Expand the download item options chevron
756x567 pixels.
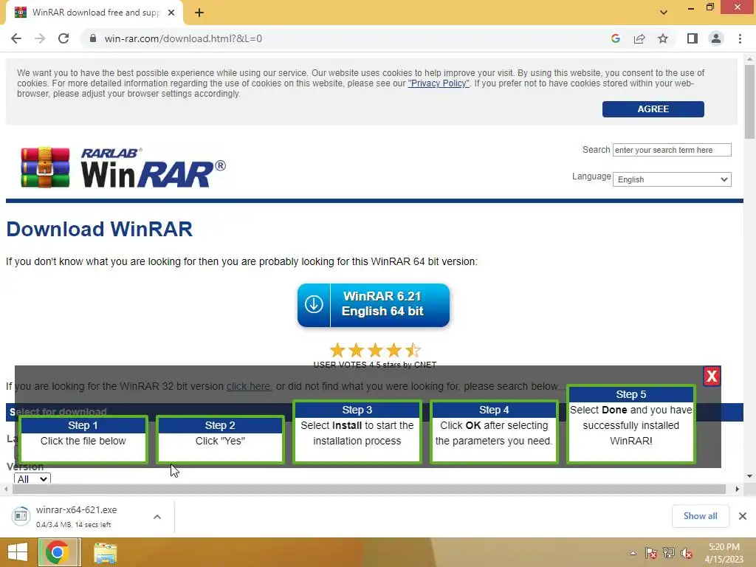pos(157,517)
